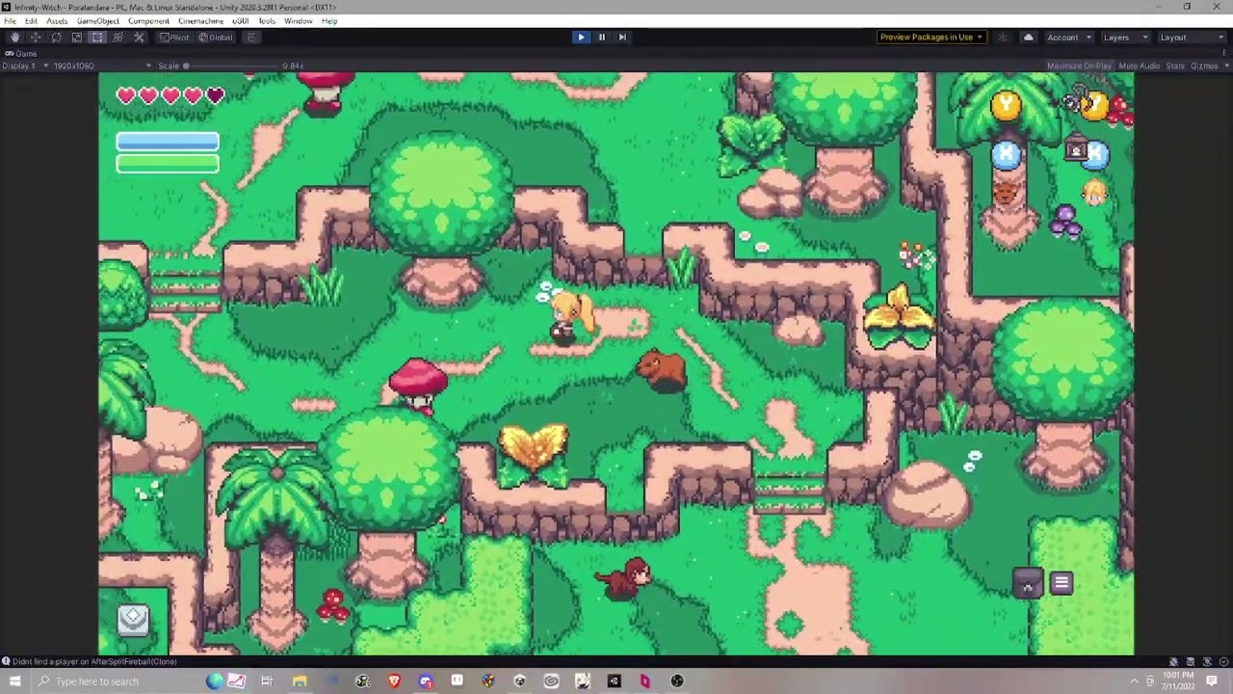Click the in-game spell slot at bottom-left
Image resolution: width=1233 pixels, height=694 pixels.
pos(133,618)
